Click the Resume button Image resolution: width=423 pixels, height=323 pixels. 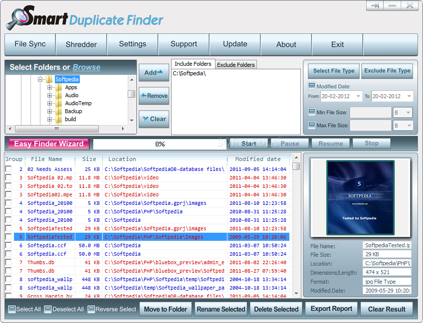(331, 144)
